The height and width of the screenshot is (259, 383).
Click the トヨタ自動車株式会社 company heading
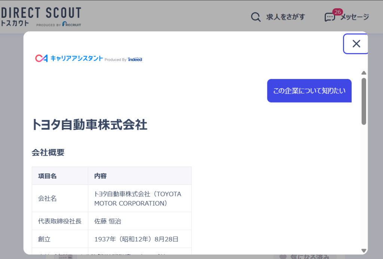point(89,125)
